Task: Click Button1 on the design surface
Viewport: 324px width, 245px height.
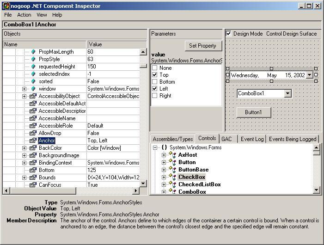Action: [254, 112]
